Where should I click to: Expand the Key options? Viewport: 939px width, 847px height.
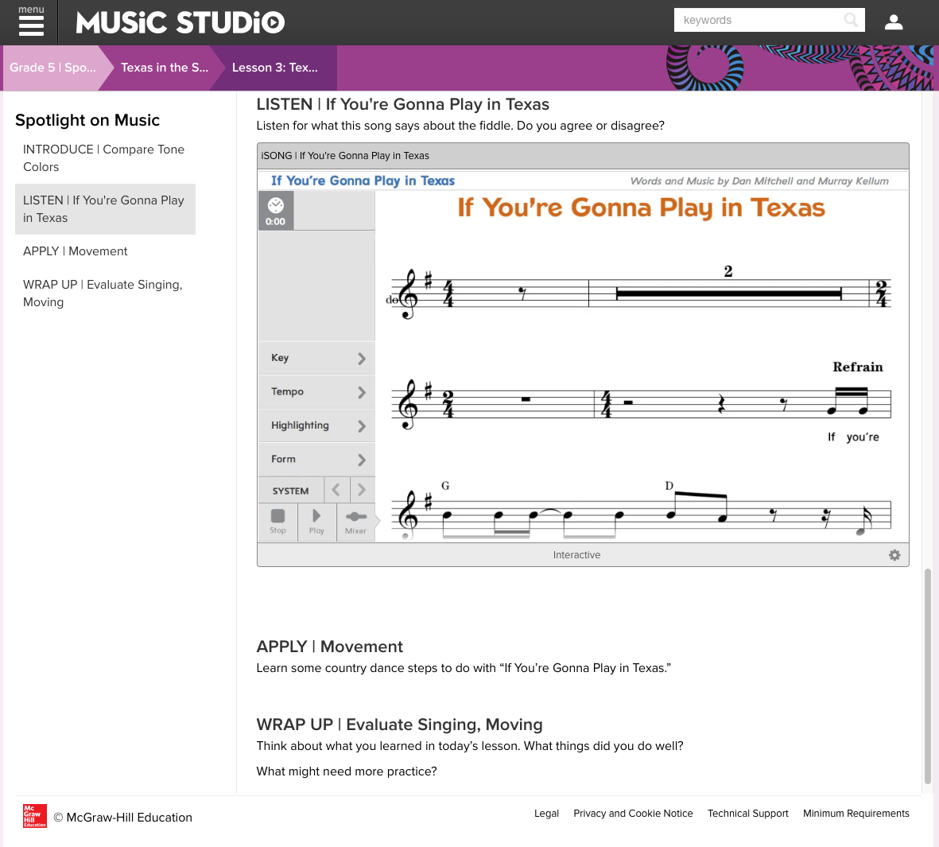[316, 358]
